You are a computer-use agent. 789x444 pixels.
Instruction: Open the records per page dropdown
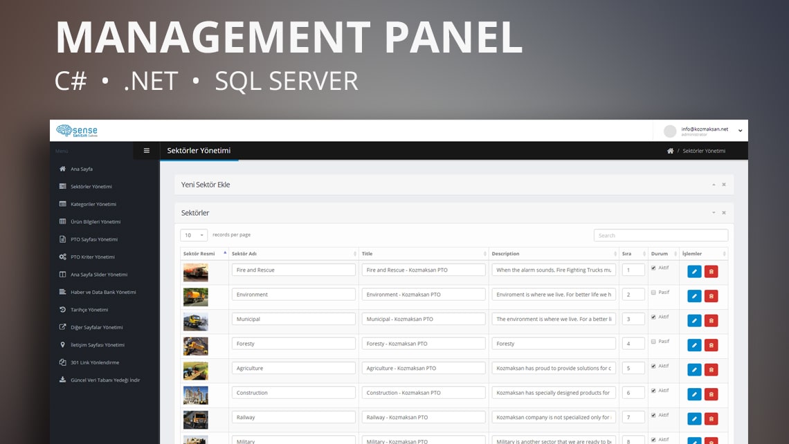click(193, 235)
